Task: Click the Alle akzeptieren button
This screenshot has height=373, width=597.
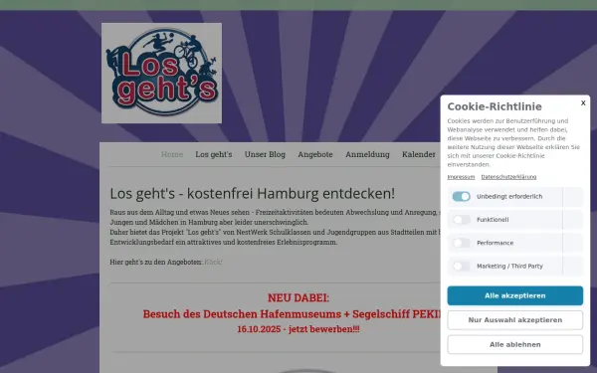Action: (514, 295)
